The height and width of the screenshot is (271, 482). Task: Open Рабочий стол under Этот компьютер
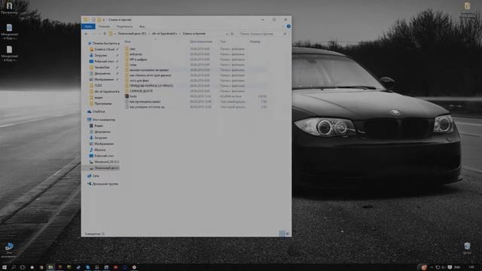click(102, 156)
